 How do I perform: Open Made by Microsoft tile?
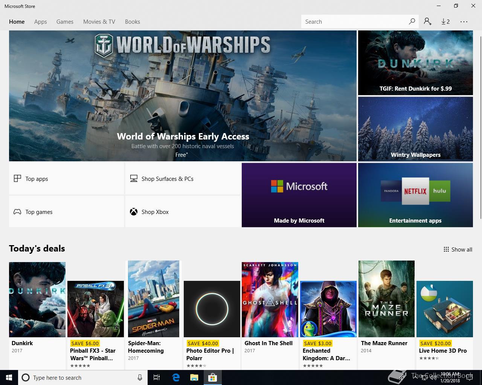[x=299, y=195]
